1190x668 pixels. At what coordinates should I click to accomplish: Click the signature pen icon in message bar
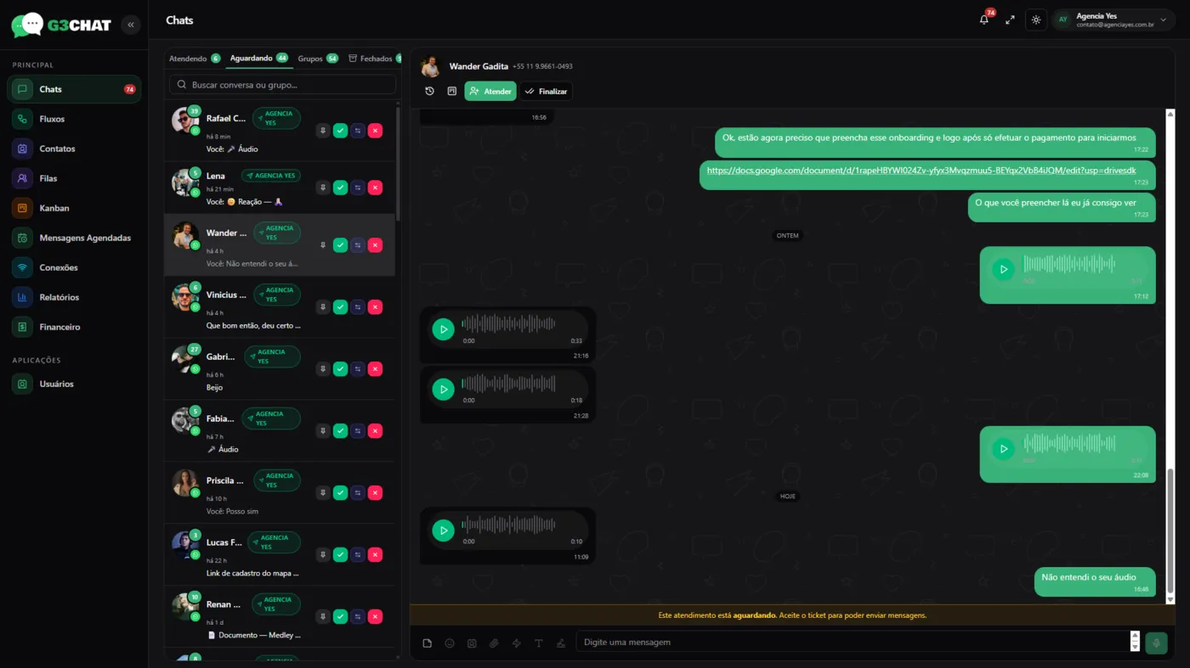(560, 643)
